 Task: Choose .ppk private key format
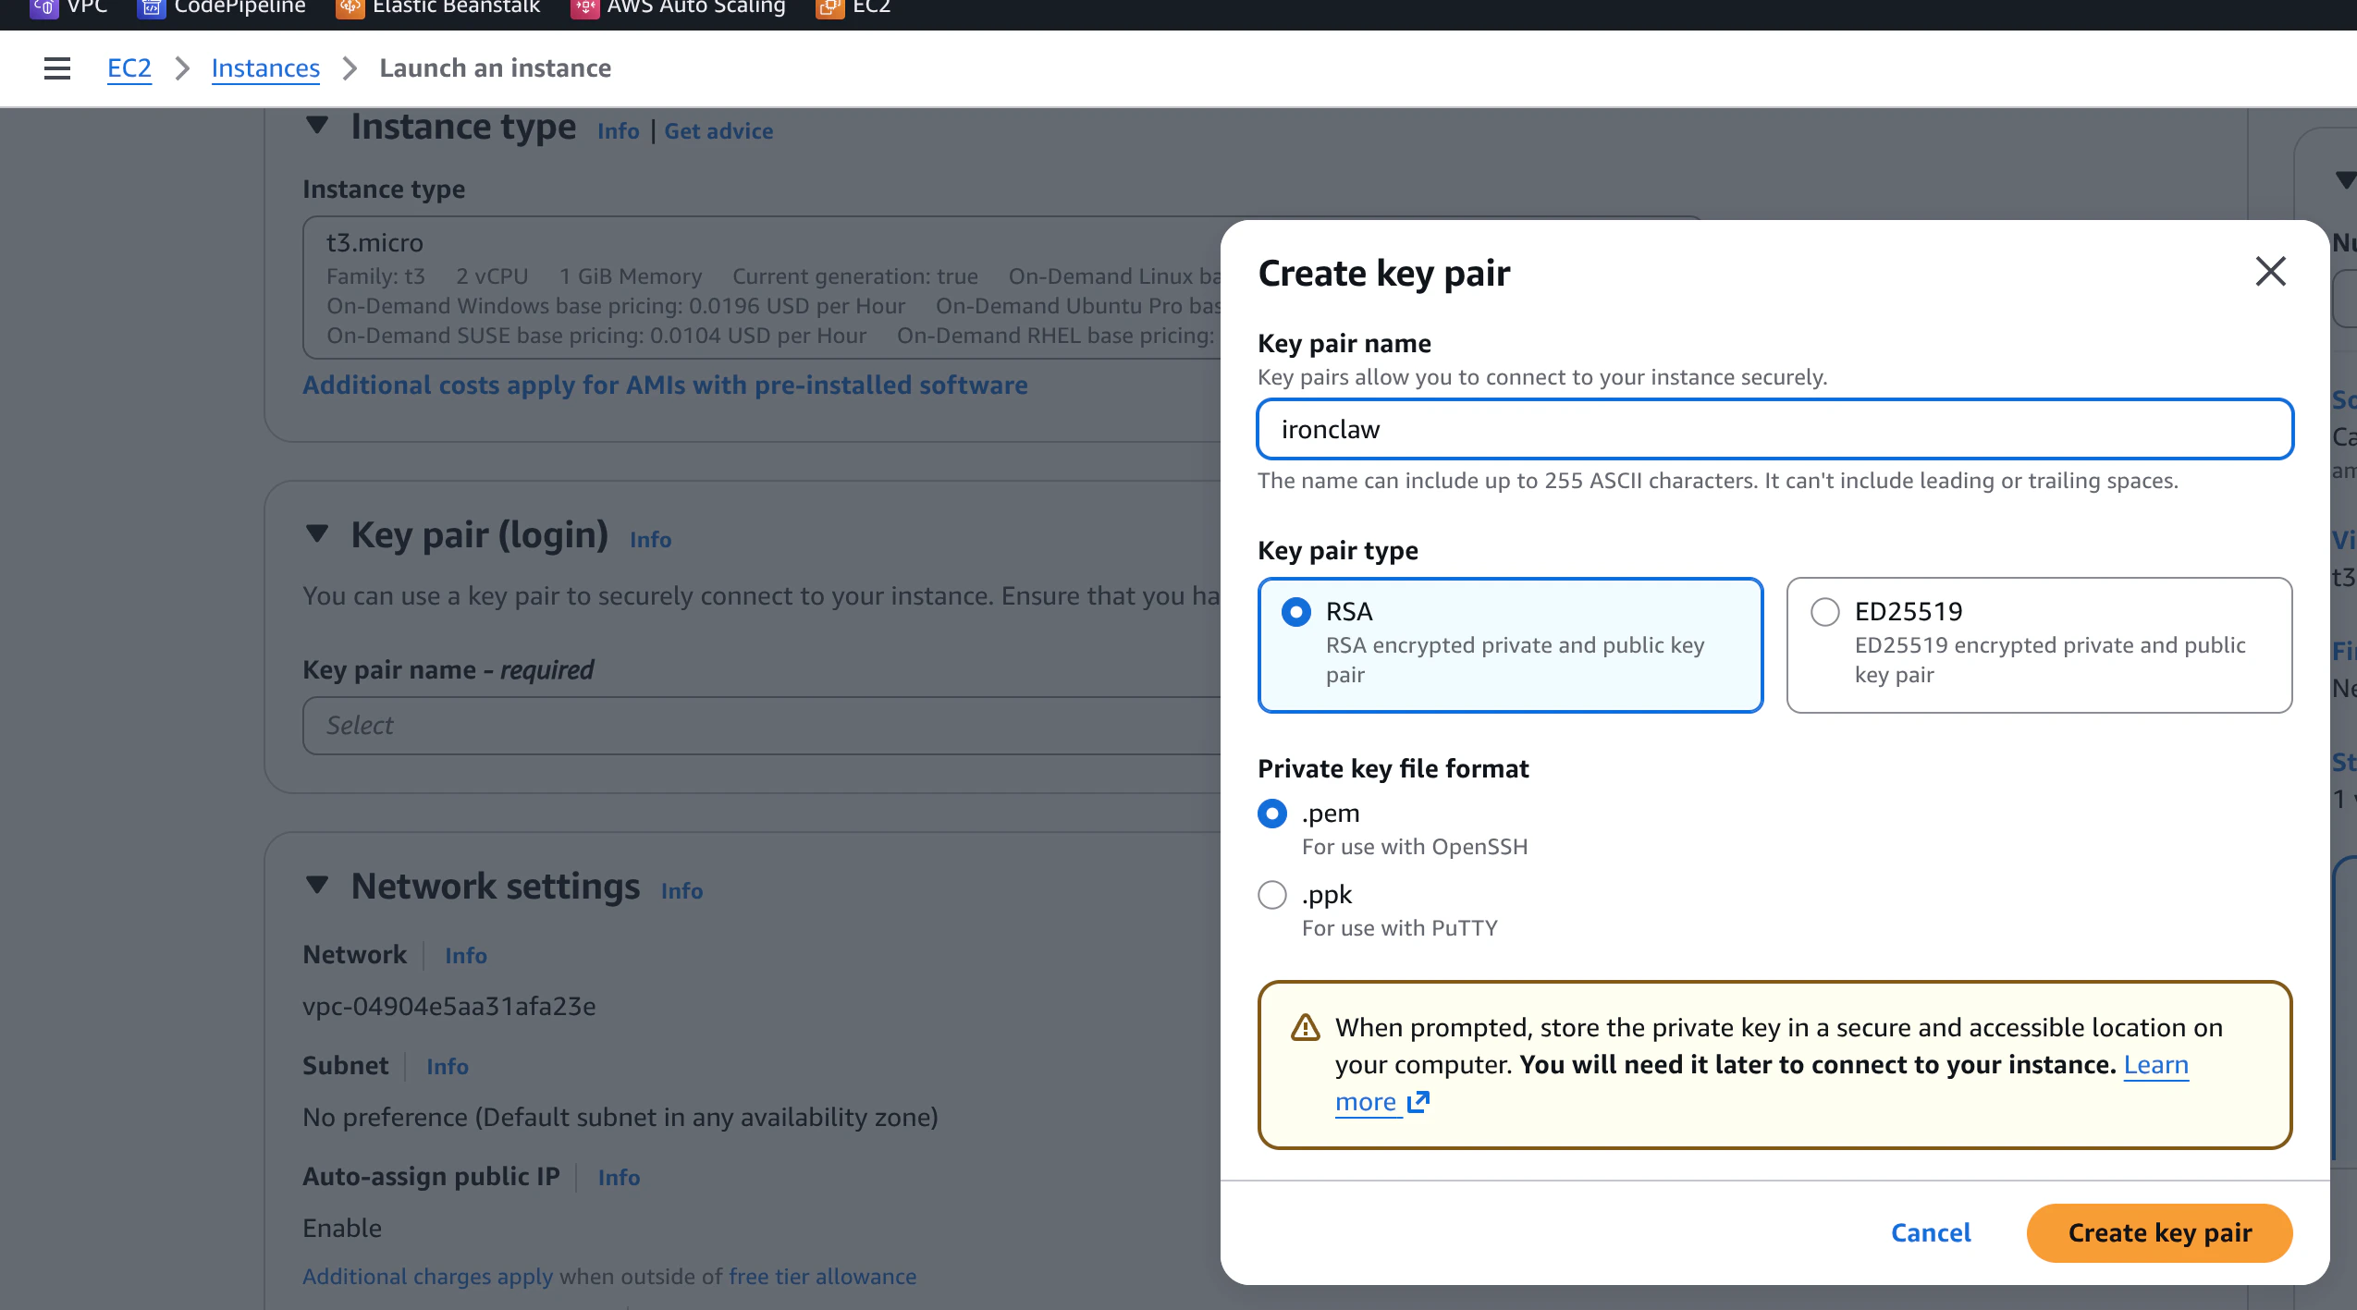click(1272, 895)
